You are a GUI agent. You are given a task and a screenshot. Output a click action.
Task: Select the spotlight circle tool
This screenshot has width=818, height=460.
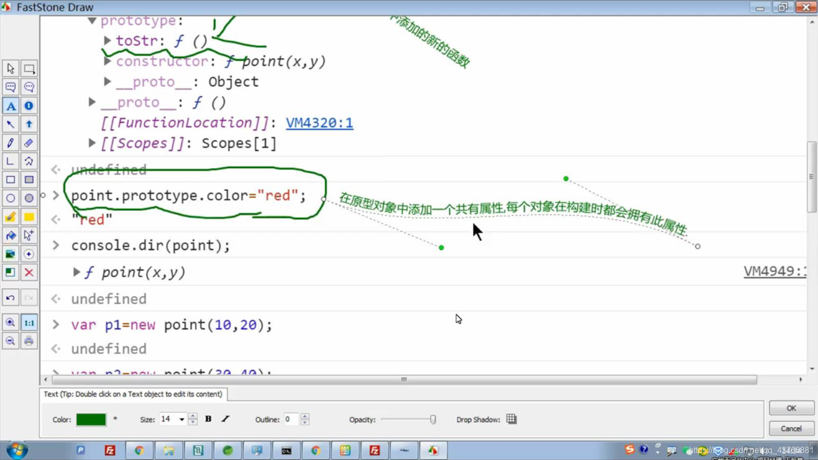point(29,254)
